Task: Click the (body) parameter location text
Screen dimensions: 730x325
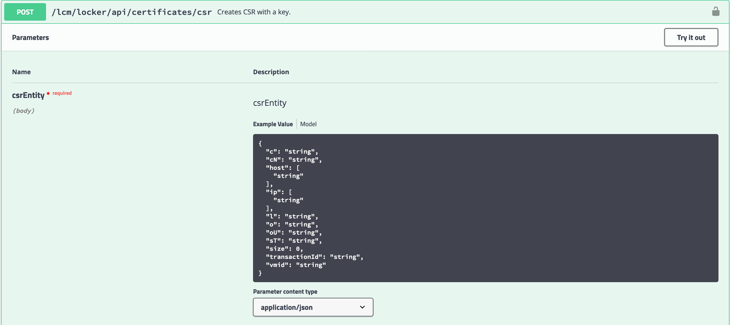Action: [24, 111]
